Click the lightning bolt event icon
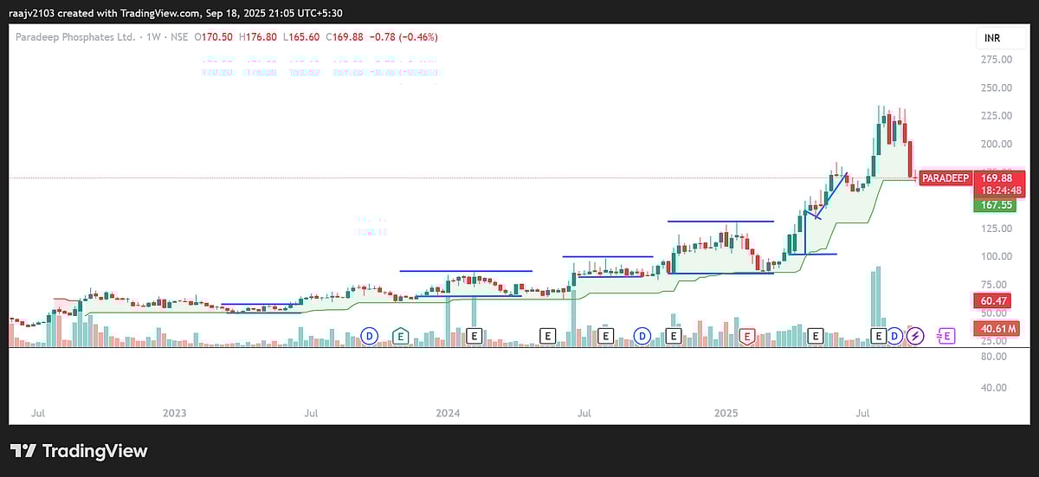 (x=916, y=336)
